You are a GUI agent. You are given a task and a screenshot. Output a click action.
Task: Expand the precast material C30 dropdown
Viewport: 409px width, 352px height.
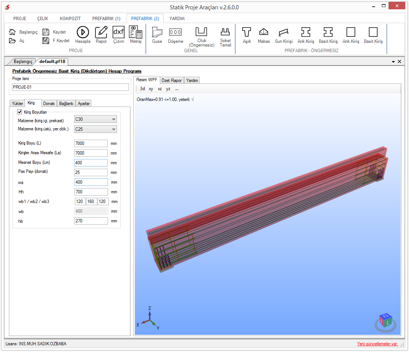[x=95, y=119]
